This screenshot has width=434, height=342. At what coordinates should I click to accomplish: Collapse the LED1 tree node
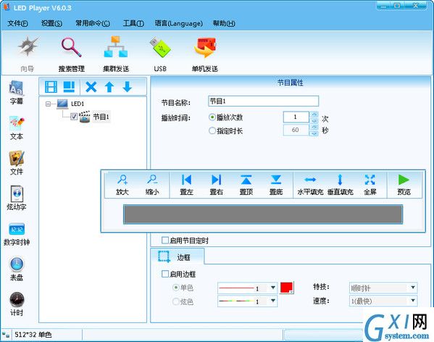pyautogui.click(x=48, y=104)
